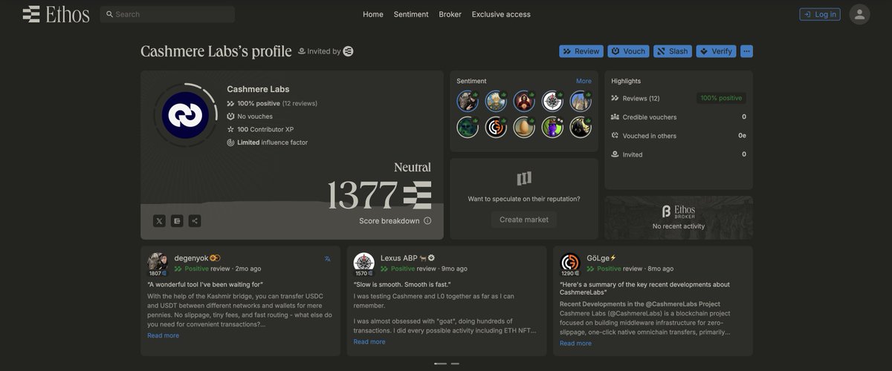
Task: Go to the Sentiment nav item
Action: 411,14
